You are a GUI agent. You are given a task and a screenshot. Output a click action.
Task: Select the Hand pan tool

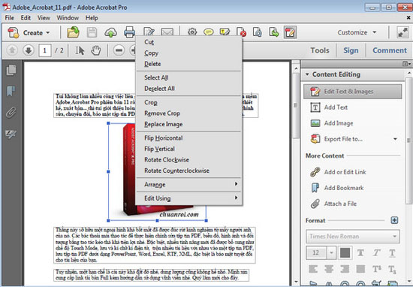(x=96, y=50)
